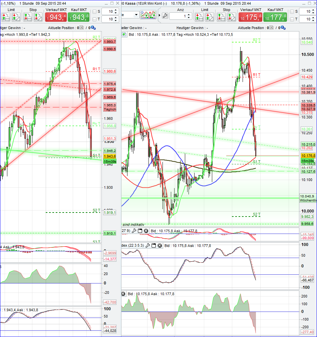This screenshot has width=317, height=337.
Task: Maximize the (27 9) indicator panel
Action: click(x=140, y=231)
